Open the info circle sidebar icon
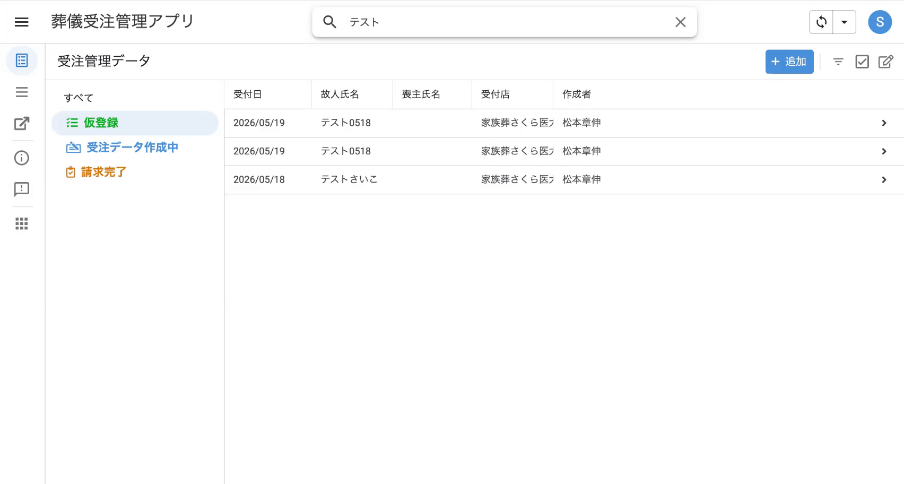 tap(22, 158)
